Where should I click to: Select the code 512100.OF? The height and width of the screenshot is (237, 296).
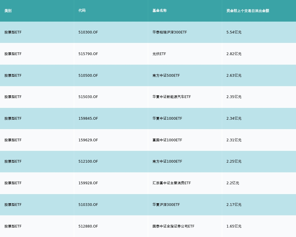(x=88, y=161)
